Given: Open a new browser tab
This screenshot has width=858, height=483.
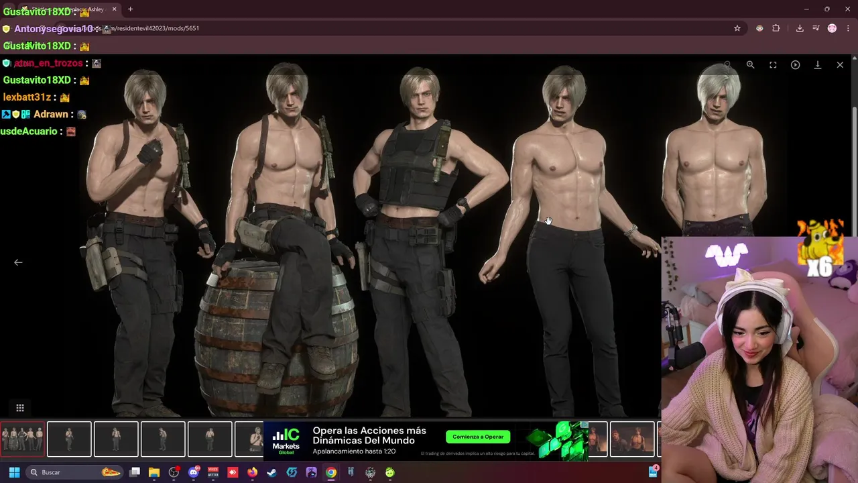Looking at the screenshot, I should [x=130, y=9].
